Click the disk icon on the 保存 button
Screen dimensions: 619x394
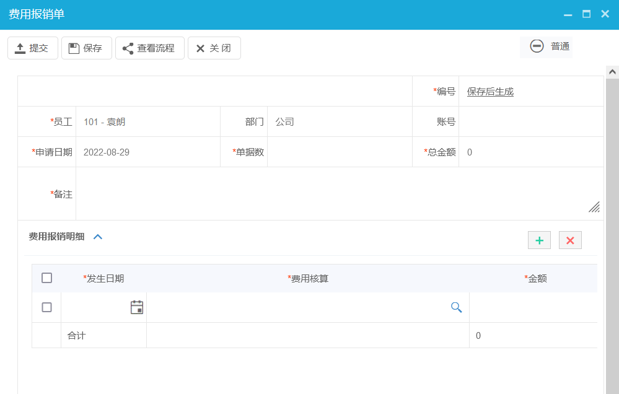(x=74, y=47)
